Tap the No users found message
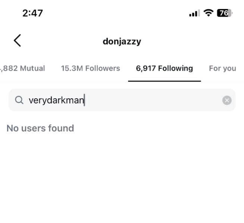This screenshot has height=223, width=244. [x=40, y=128]
